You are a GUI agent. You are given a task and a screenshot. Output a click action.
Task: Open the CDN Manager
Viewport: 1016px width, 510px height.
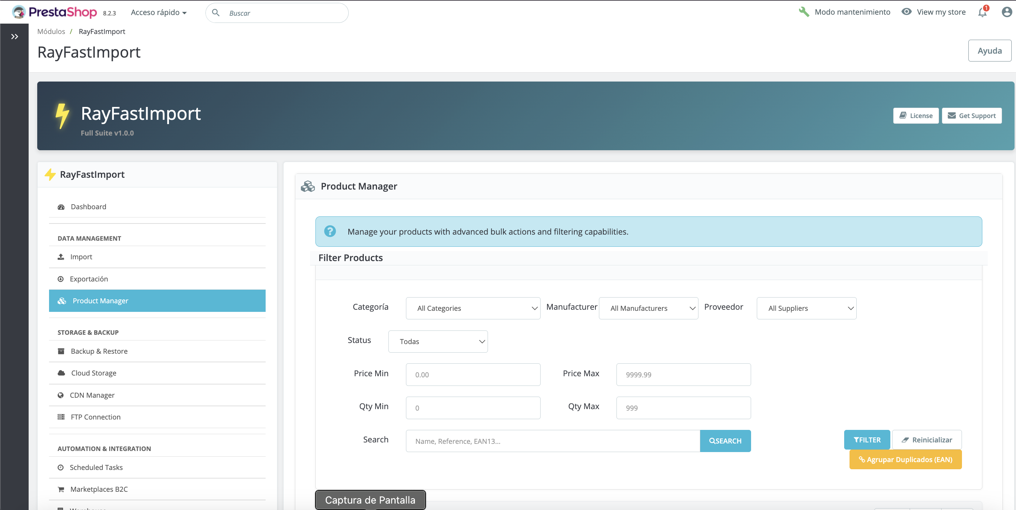pyautogui.click(x=92, y=394)
